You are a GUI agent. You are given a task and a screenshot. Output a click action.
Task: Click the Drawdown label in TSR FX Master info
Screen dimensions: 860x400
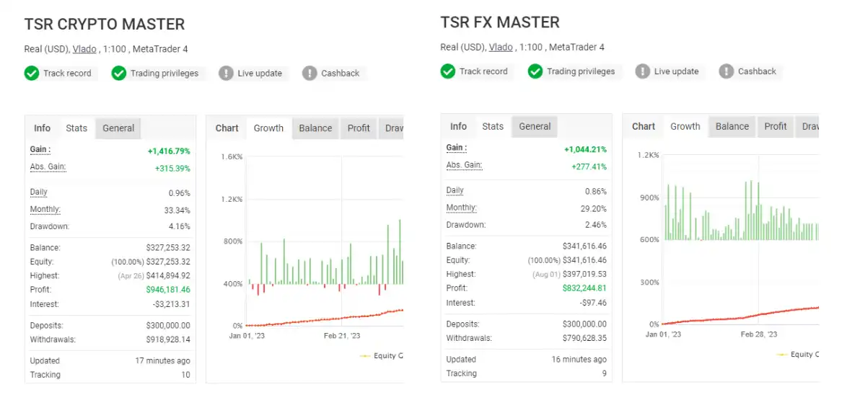coord(465,225)
